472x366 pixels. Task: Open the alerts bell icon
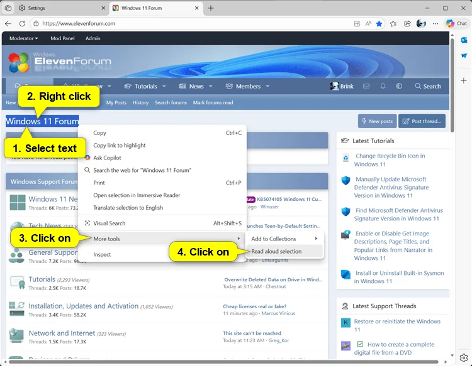[383, 87]
